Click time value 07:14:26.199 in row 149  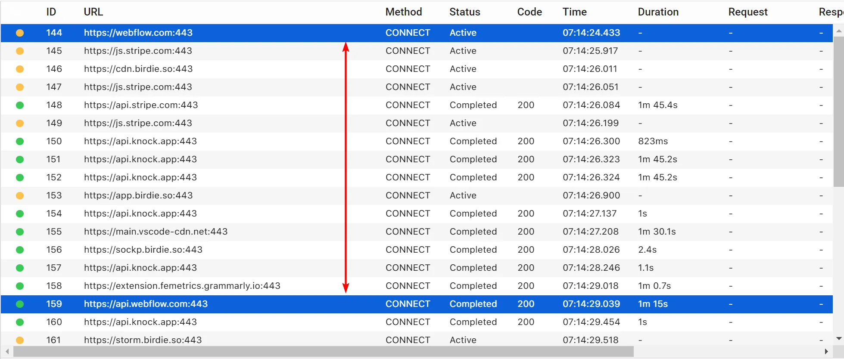coord(591,123)
